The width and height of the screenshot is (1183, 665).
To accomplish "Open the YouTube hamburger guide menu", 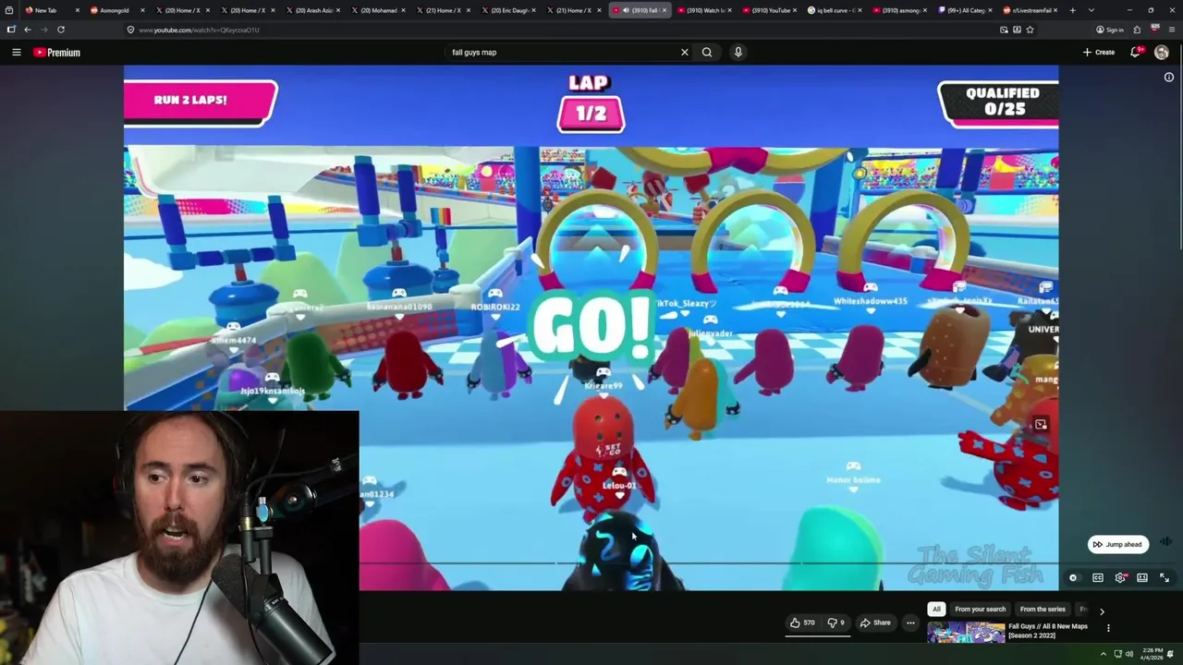I will pos(16,53).
